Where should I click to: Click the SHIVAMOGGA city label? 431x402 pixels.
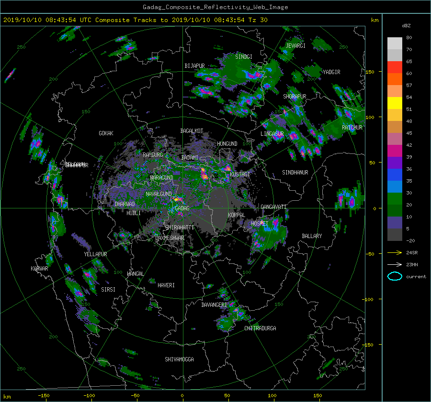pyautogui.click(x=179, y=359)
